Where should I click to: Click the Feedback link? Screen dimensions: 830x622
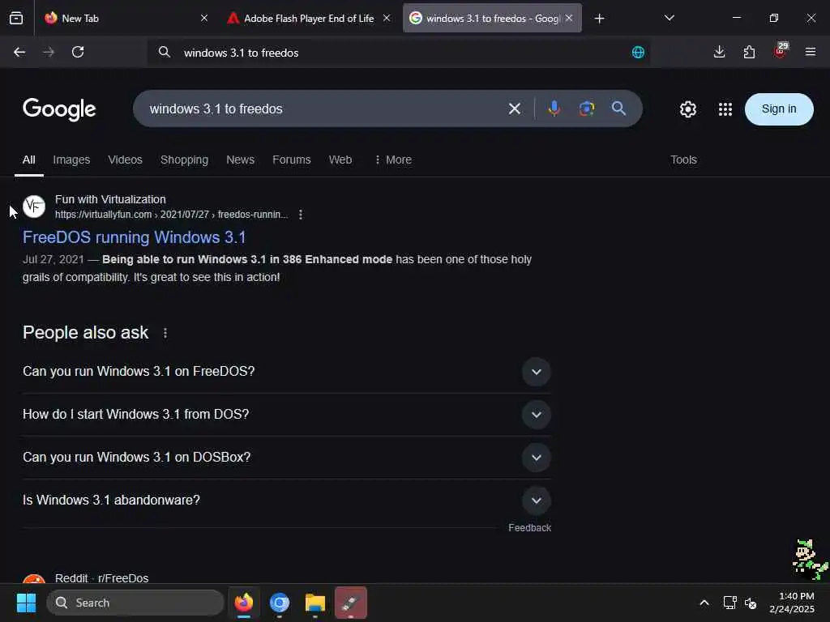coord(529,528)
